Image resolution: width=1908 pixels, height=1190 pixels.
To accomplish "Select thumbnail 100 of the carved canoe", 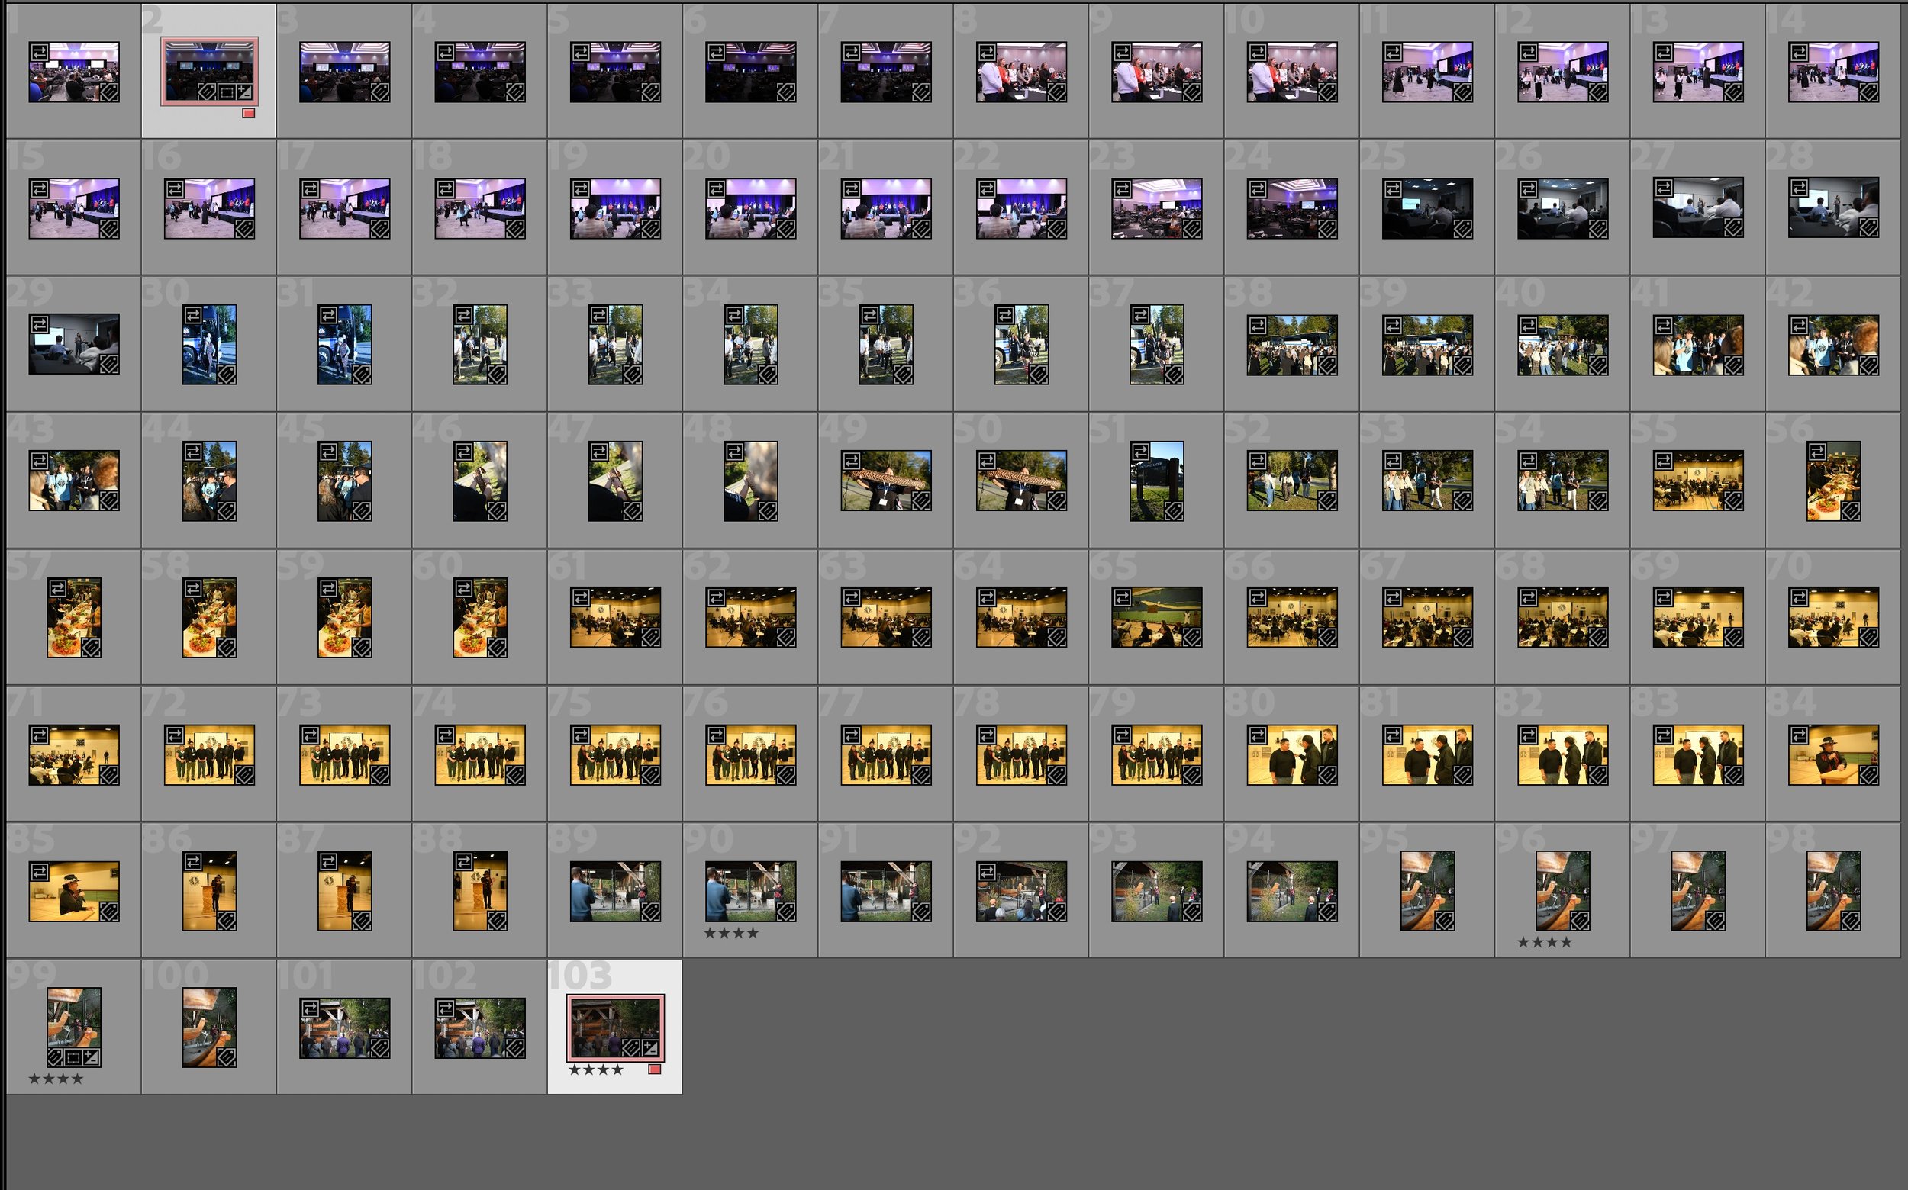I will 209,1027.
